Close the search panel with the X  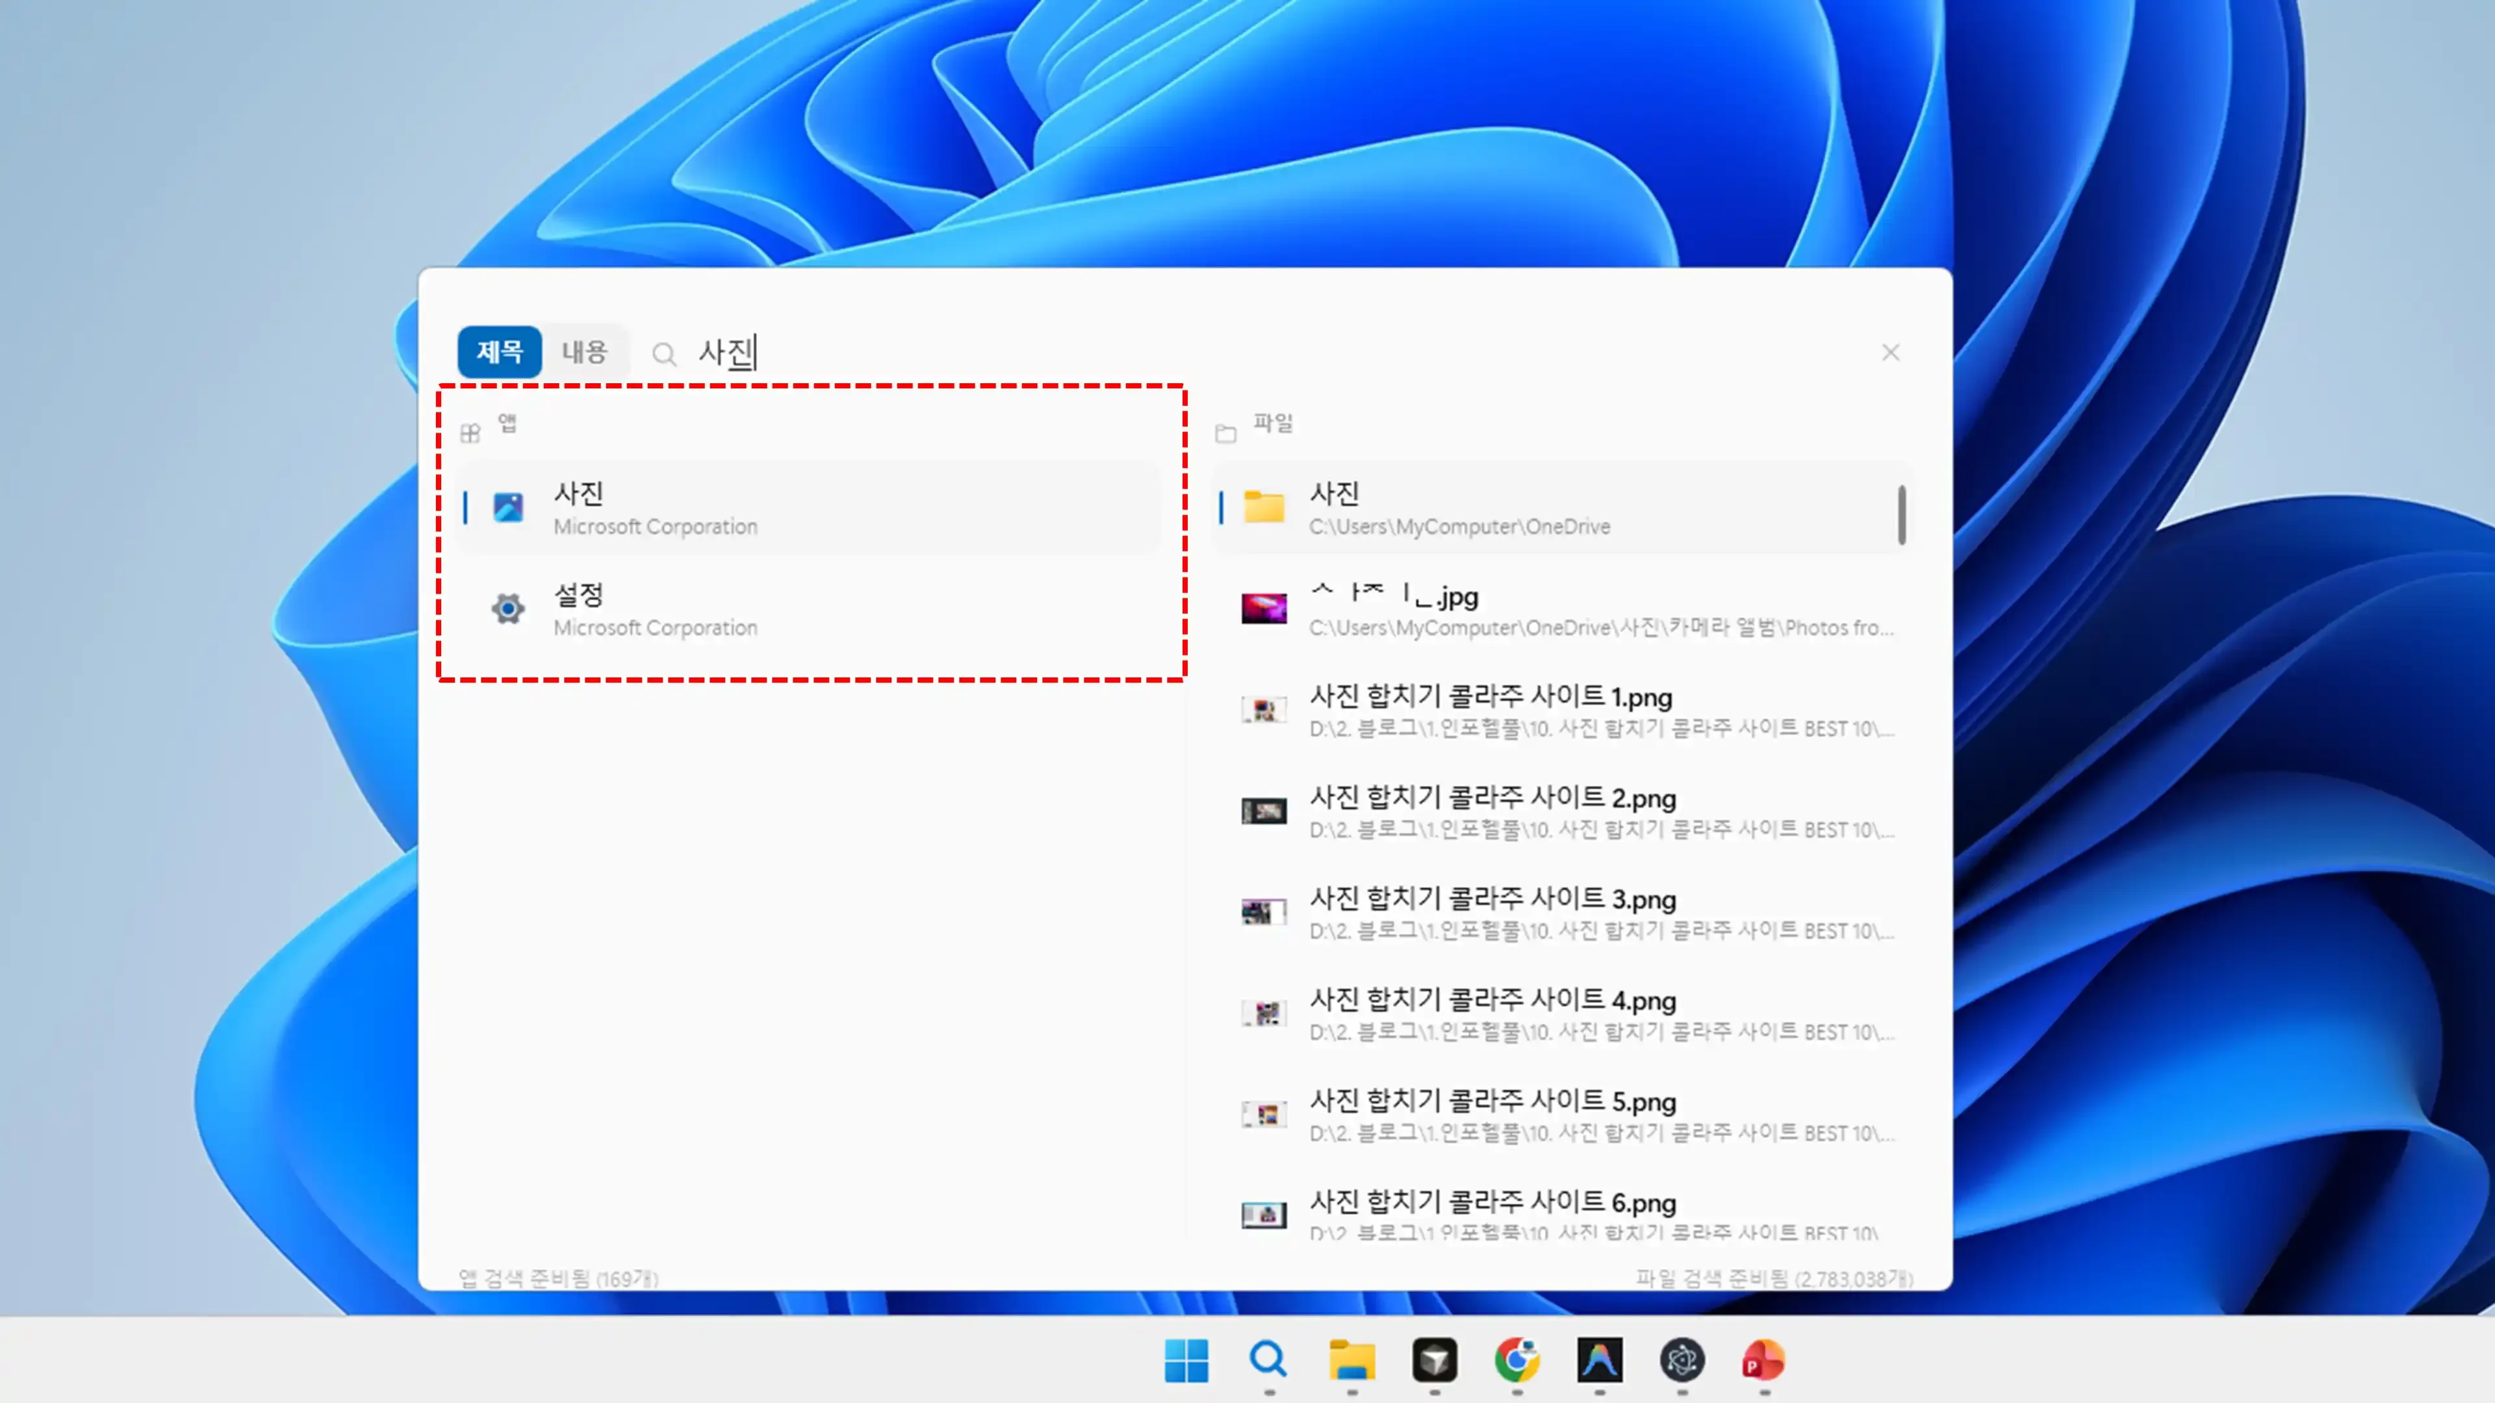(1891, 353)
